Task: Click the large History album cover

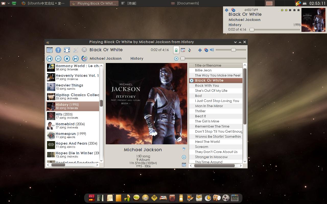Action: click(146, 104)
